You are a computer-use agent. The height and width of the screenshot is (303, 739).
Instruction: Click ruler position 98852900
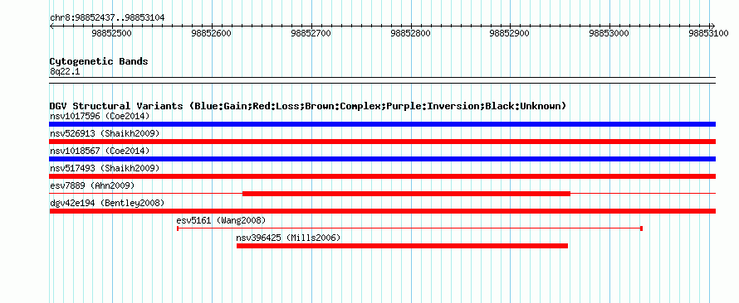510,33
